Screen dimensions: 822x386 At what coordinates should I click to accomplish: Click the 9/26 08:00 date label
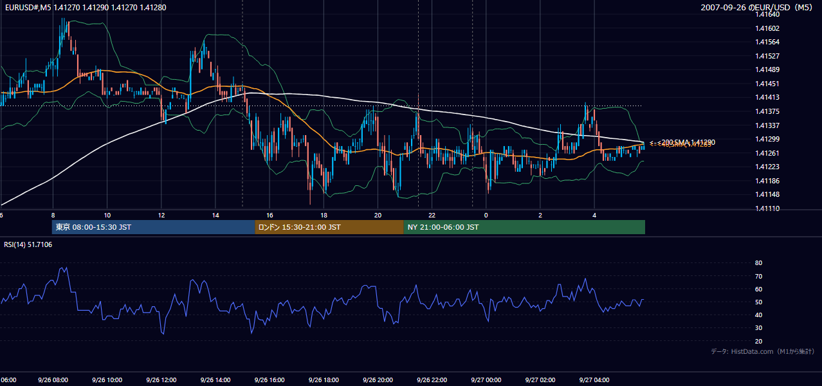(53, 380)
